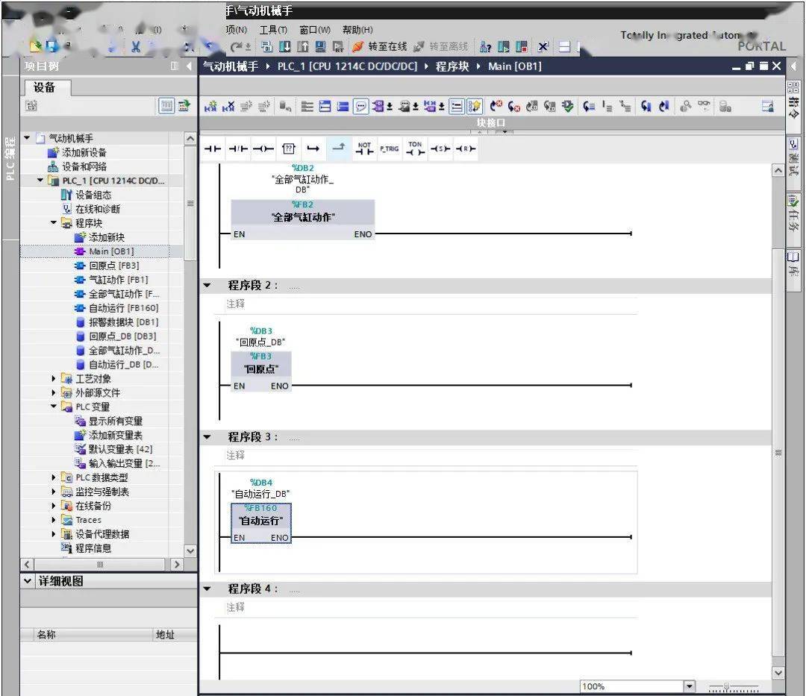The image size is (806, 696).
Task: Insert an empty box instruction
Action: pyautogui.click(x=288, y=149)
